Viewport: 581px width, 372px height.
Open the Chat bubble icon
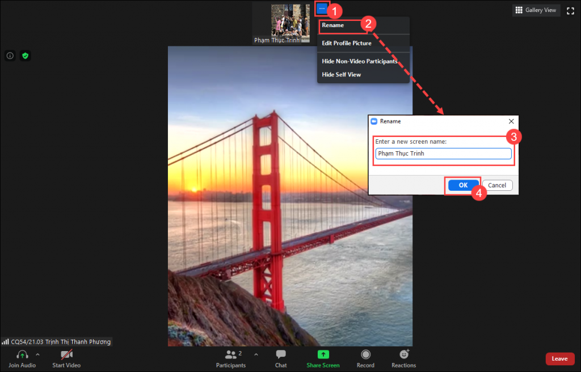coord(281,354)
